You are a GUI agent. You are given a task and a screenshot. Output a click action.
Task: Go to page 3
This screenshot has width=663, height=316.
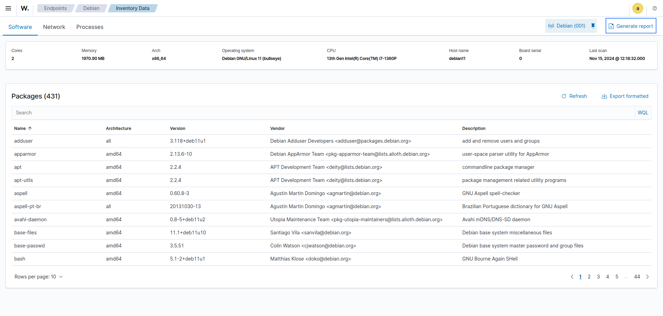click(598, 277)
